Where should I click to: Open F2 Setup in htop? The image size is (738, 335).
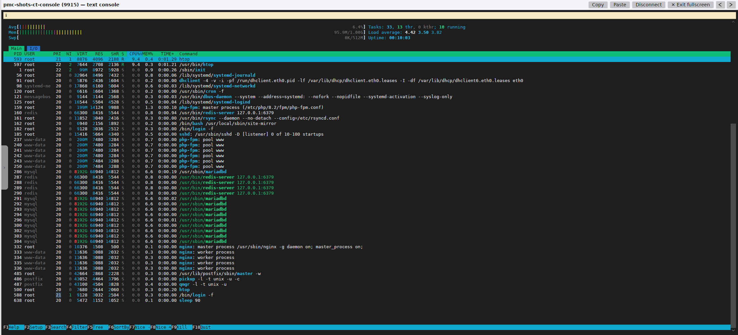(35, 327)
